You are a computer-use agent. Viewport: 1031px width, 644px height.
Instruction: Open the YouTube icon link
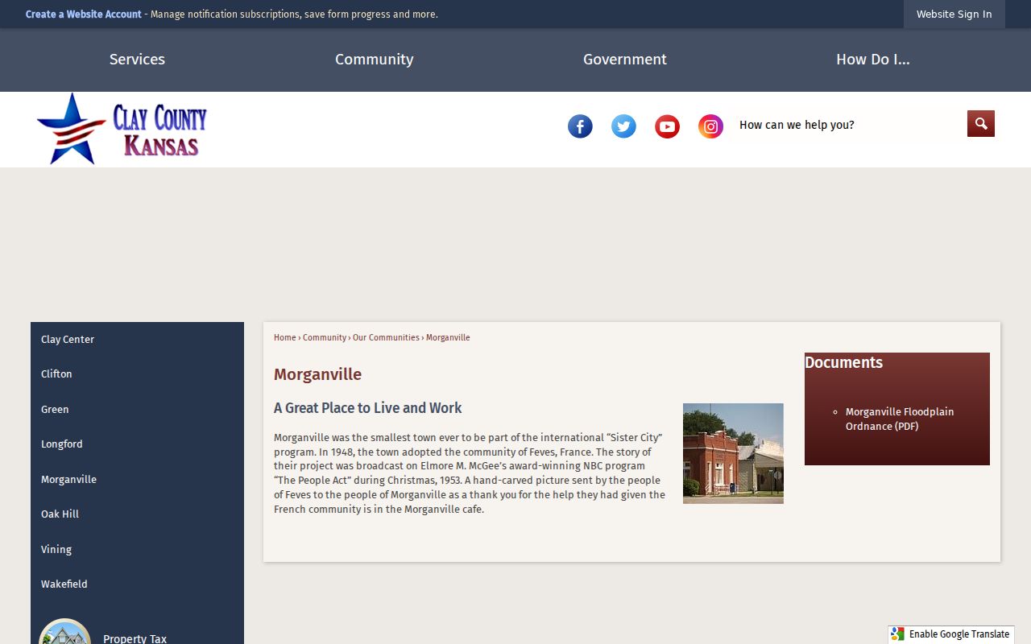[667, 126]
